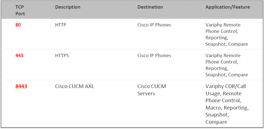Click the HTTP description cell
This screenshot has height=129, width=265.
(x=61, y=25)
